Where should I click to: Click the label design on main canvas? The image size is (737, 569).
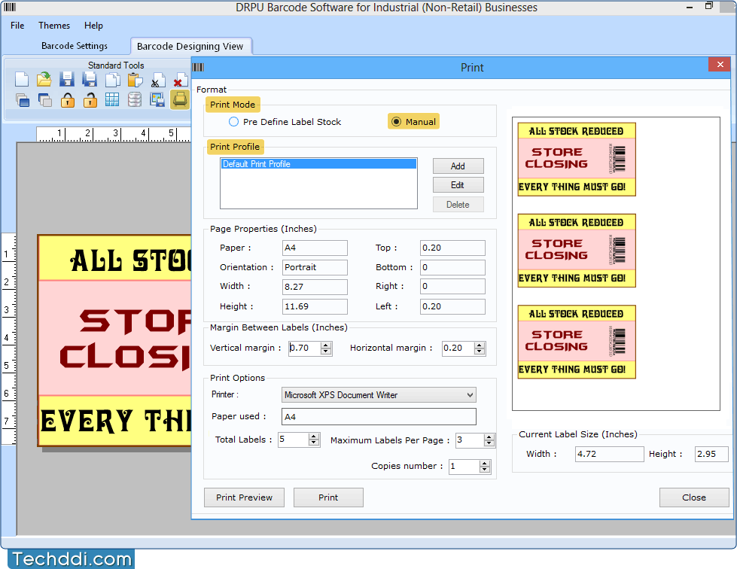pyautogui.click(x=114, y=340)
